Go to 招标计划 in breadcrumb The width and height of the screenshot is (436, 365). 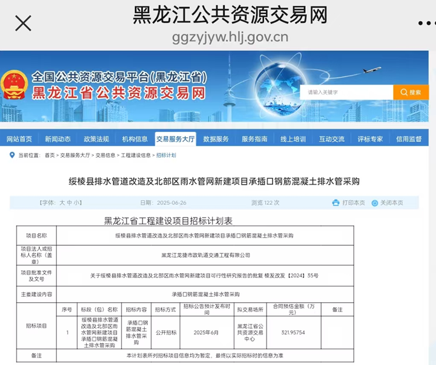click(x=166, y=155)
